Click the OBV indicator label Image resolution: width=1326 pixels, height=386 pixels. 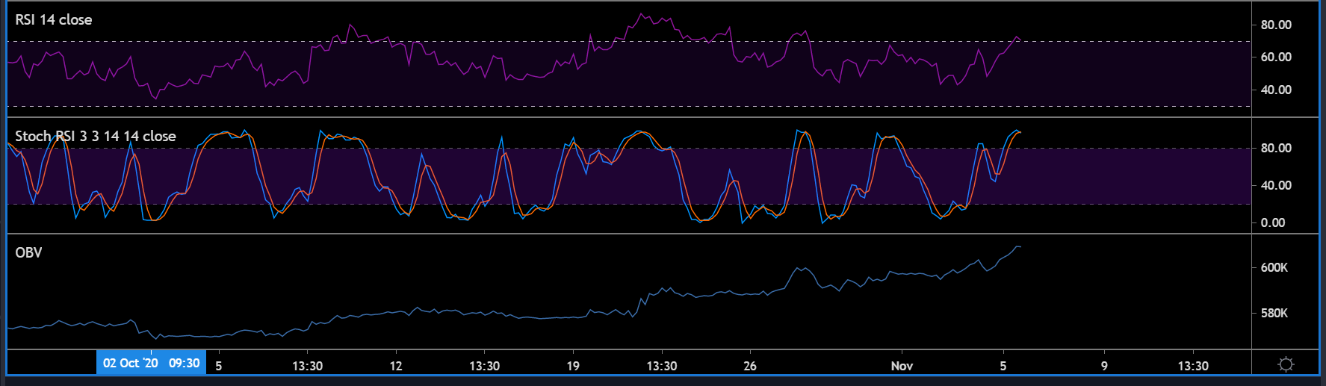28,252
